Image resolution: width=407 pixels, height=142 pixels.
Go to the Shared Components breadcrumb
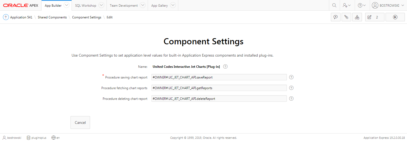(x=52, y=17)
